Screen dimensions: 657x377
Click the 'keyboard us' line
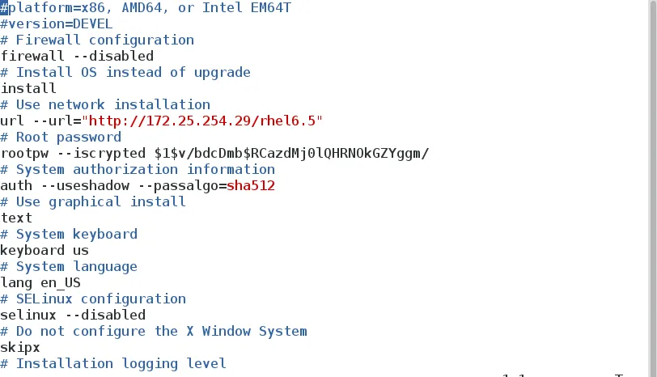(45, 250)
